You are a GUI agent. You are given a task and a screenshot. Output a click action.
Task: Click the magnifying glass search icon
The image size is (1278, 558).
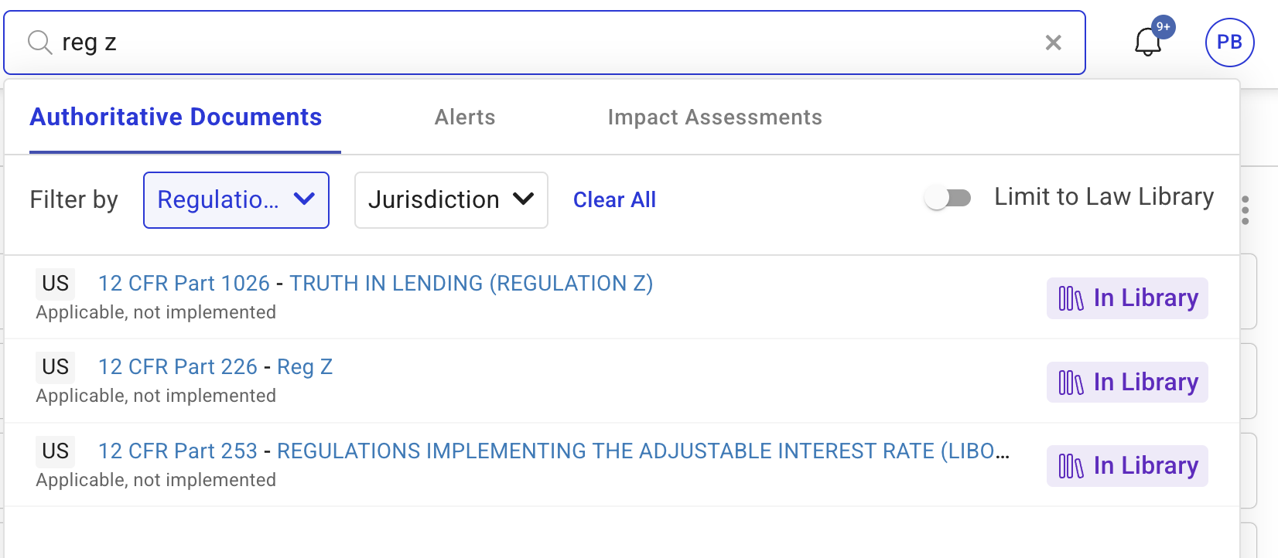tap(39, 43)
